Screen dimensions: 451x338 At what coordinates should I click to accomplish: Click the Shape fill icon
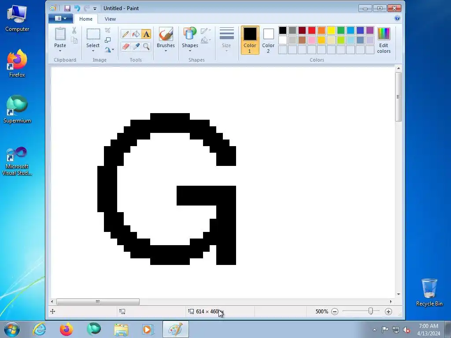tap(206, 40)
